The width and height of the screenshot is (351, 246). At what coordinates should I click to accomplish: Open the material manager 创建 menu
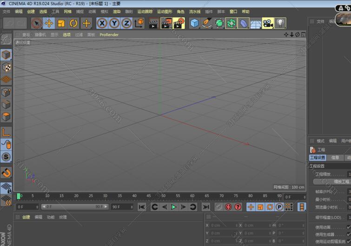pyautogui.click(x=26, y=217)
